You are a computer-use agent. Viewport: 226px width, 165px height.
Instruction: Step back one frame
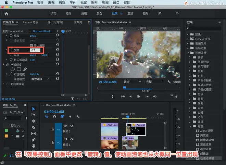131,97
